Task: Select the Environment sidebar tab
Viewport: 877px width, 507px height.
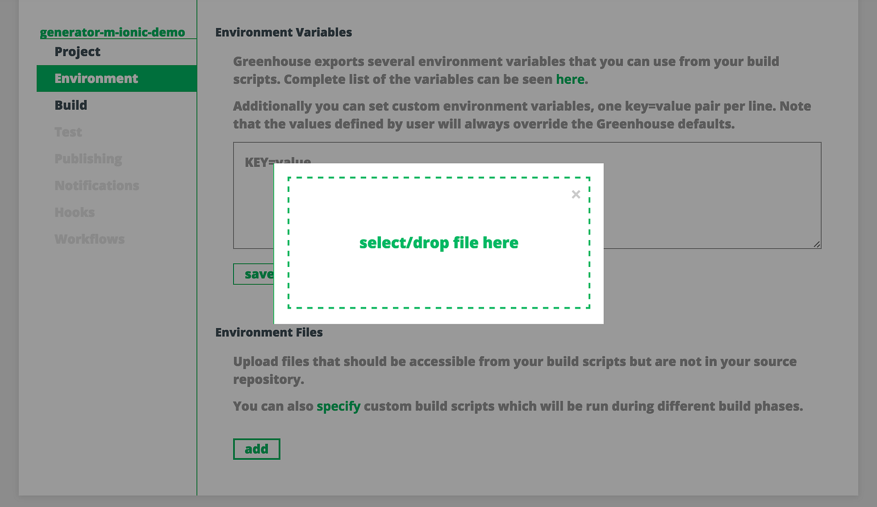Action: coord(96,78)
